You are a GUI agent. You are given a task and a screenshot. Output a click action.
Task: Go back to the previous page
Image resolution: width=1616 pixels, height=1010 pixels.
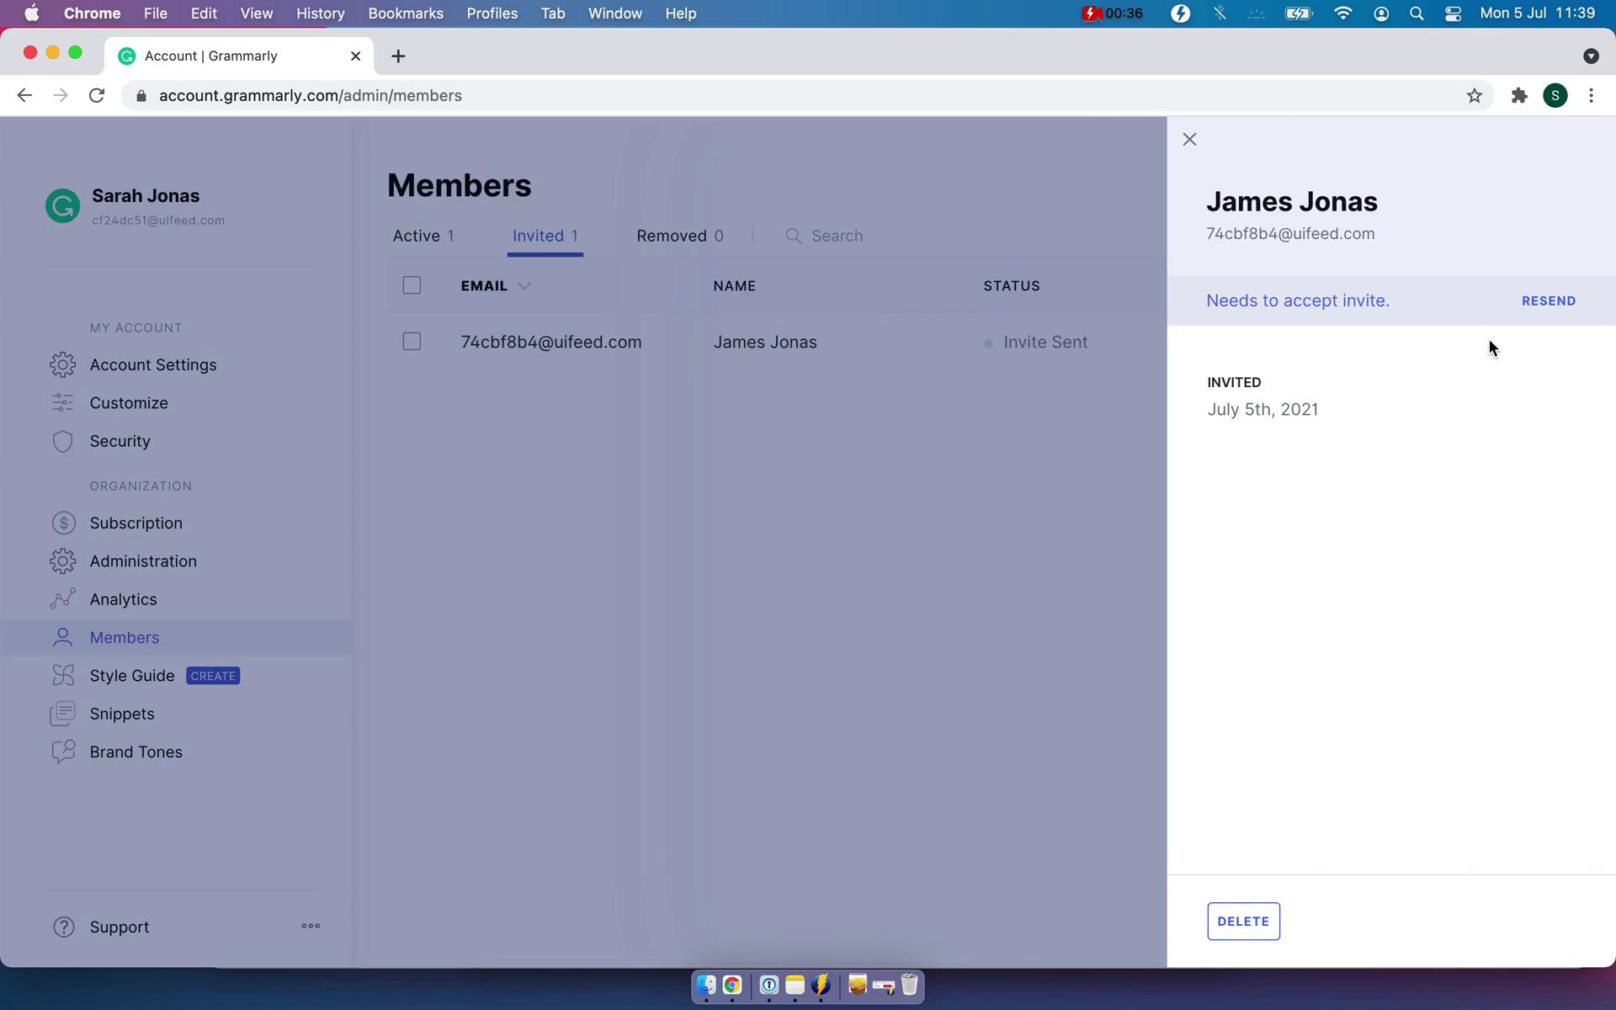24,96
